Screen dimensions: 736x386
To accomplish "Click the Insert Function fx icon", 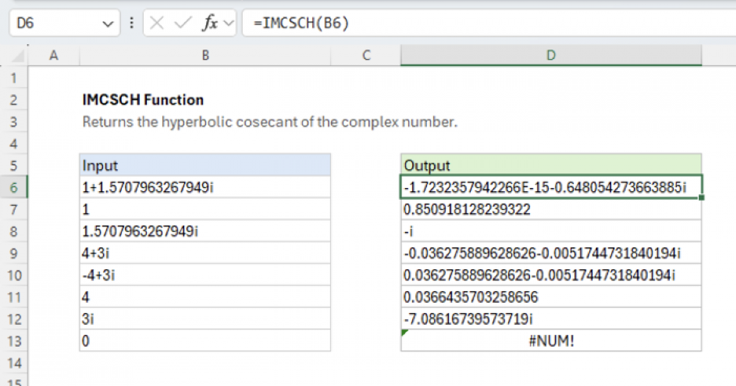I will pyautogui.click(x=210, y=23).
